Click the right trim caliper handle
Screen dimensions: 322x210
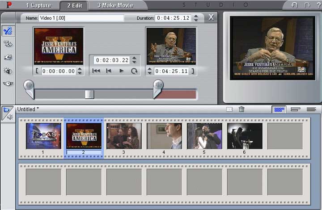point(158,89)
